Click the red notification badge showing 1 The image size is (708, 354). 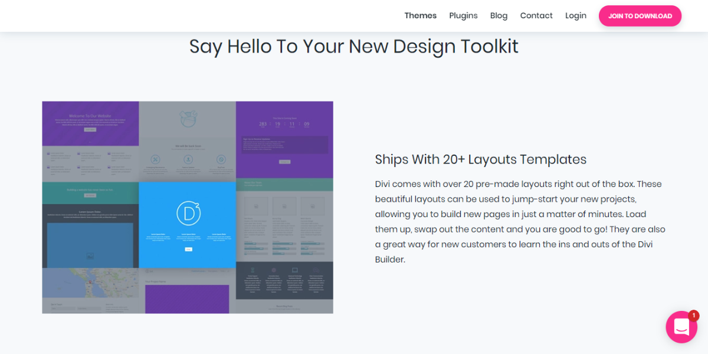tap(694, 316)
